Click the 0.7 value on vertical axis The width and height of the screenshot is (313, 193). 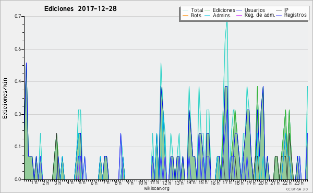[x=18, y=16]
